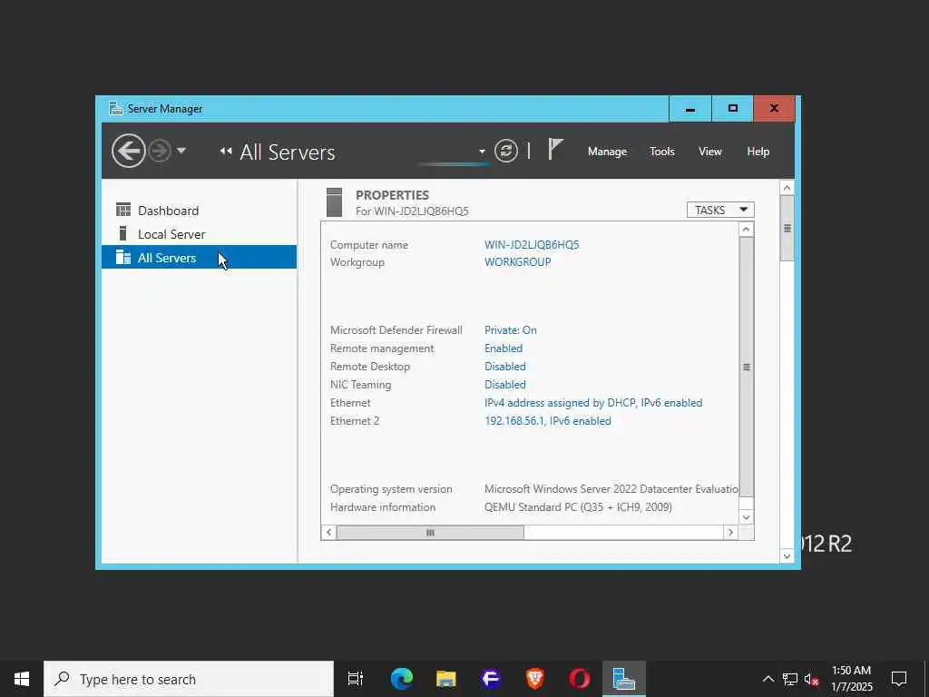Click the main window scroll up arrow
Viewport: 929px width, 697px height.
click(787, 188)
